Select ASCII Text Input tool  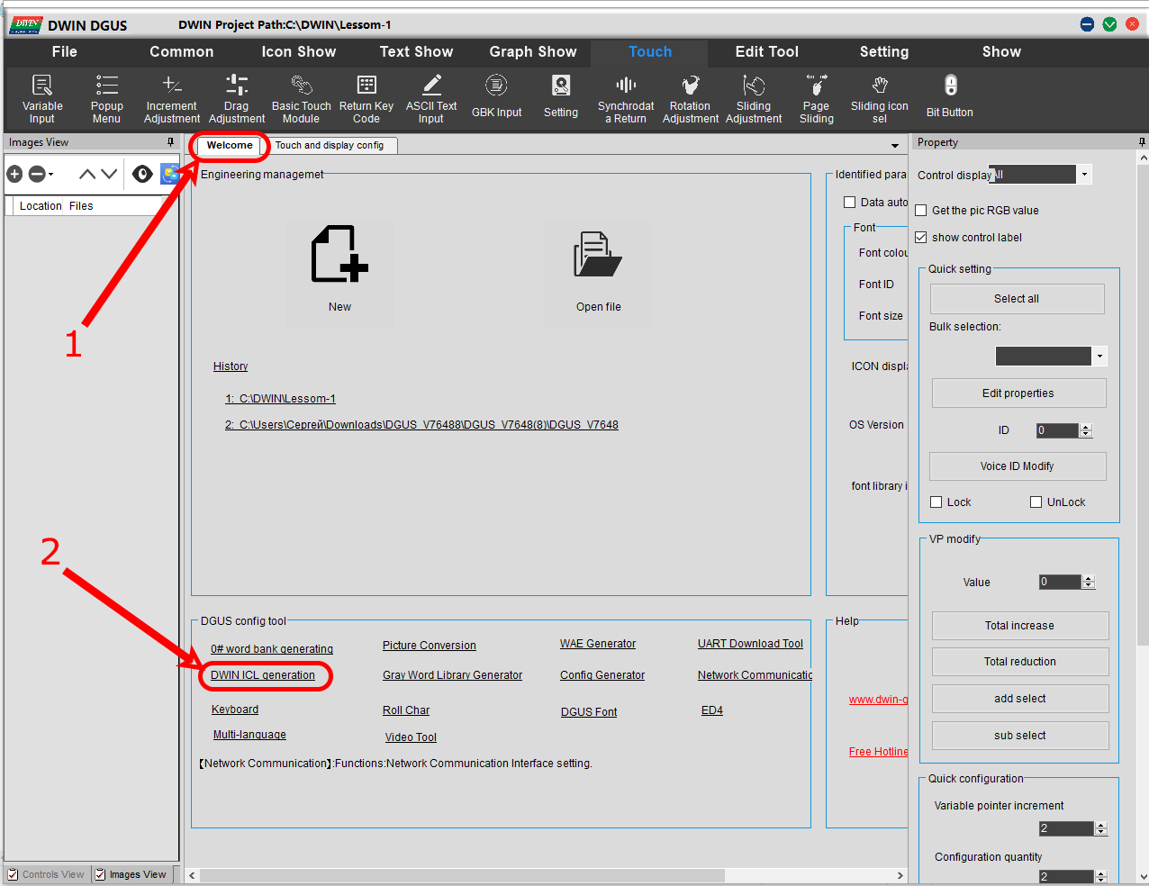[431, 98]
